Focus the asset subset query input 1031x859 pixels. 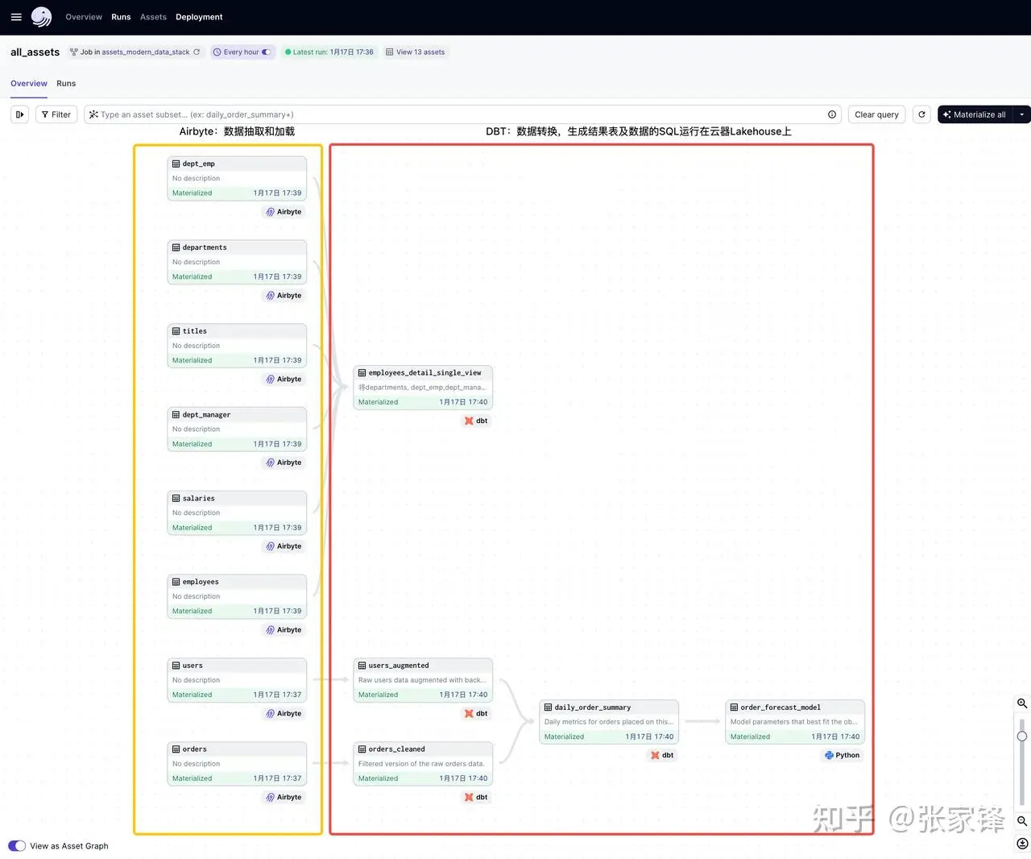(x=462, y=114)
